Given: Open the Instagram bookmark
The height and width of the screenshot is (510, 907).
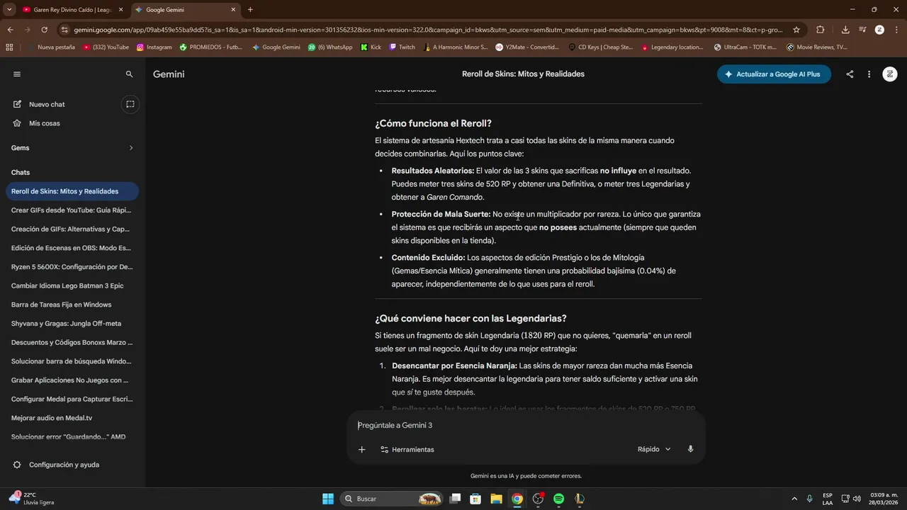Looking at the screenshot, I should click(x=154, y=47).
